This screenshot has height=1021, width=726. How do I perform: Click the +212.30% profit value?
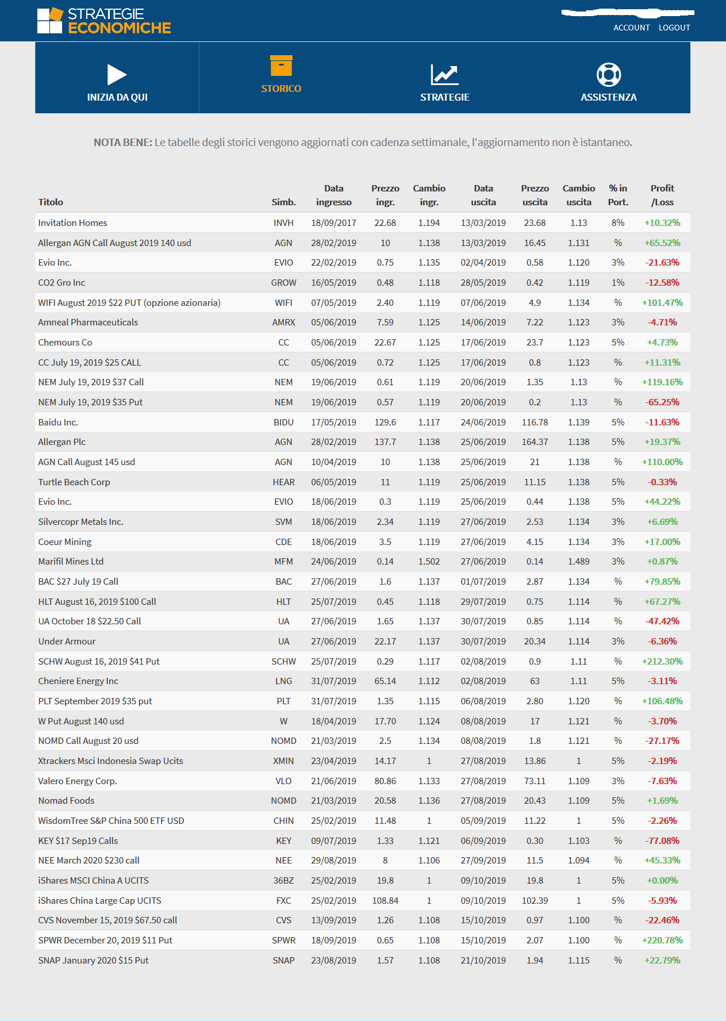click(x=662, y=661)
